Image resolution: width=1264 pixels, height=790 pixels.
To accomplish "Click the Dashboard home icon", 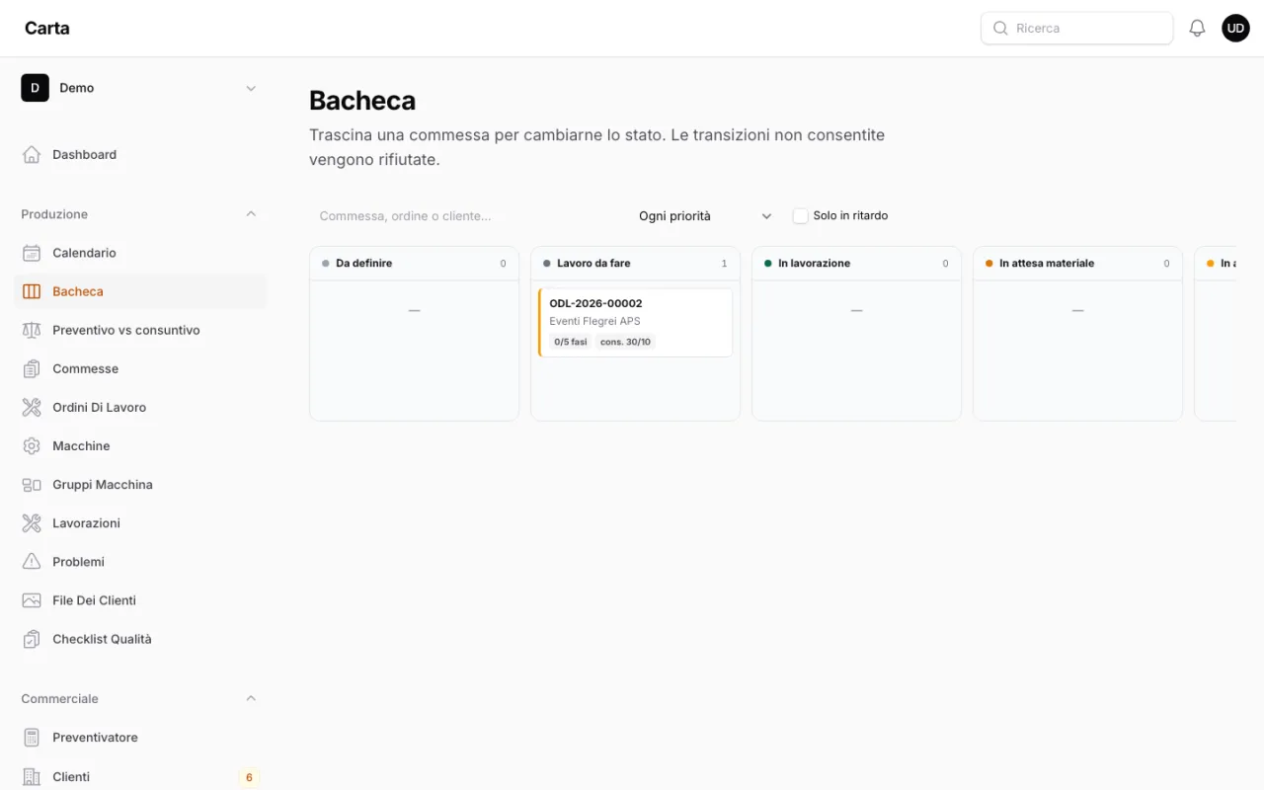I will (32, 155).
